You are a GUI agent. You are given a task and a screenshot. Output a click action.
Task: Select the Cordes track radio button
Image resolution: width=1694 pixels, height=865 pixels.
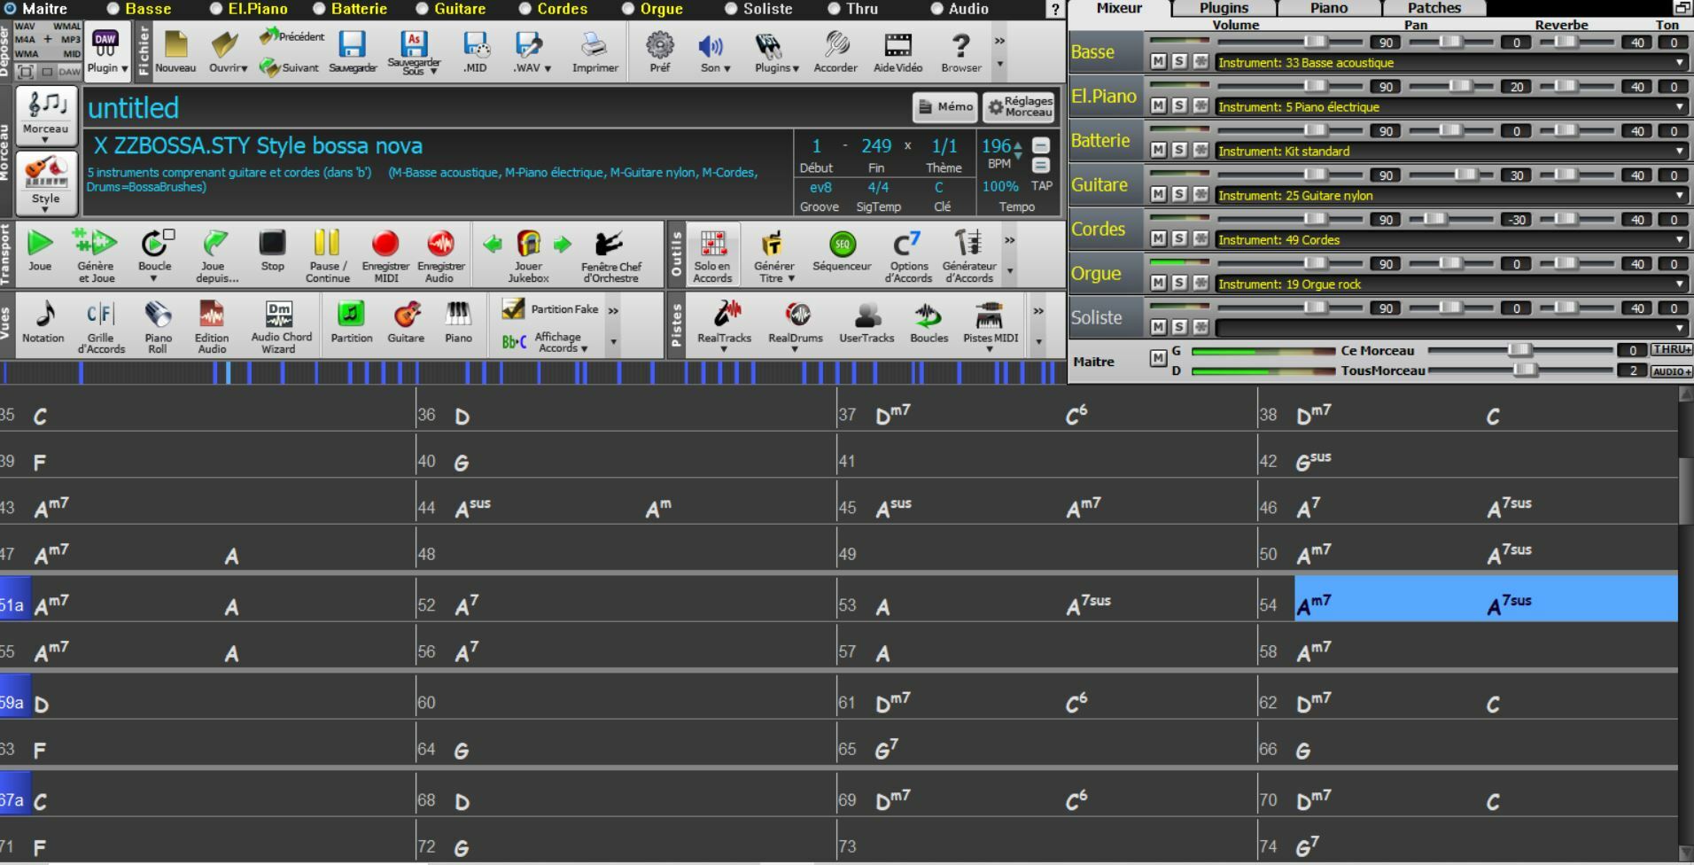coord(525,9)
